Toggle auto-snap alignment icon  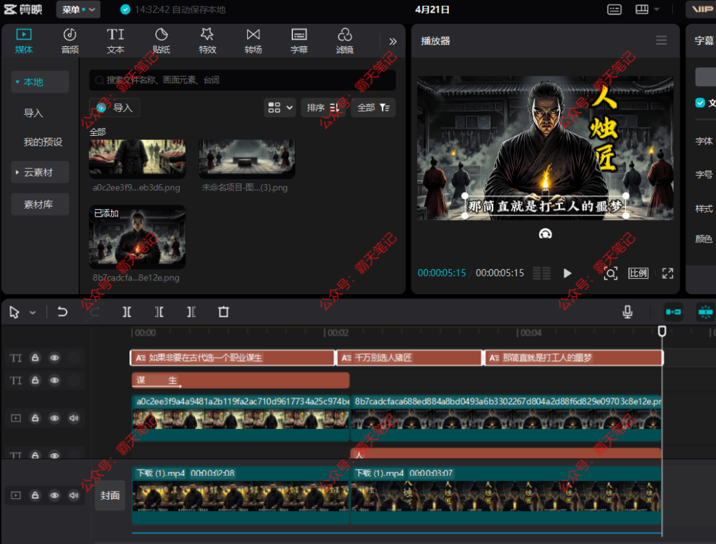click(x=705, y=311)
